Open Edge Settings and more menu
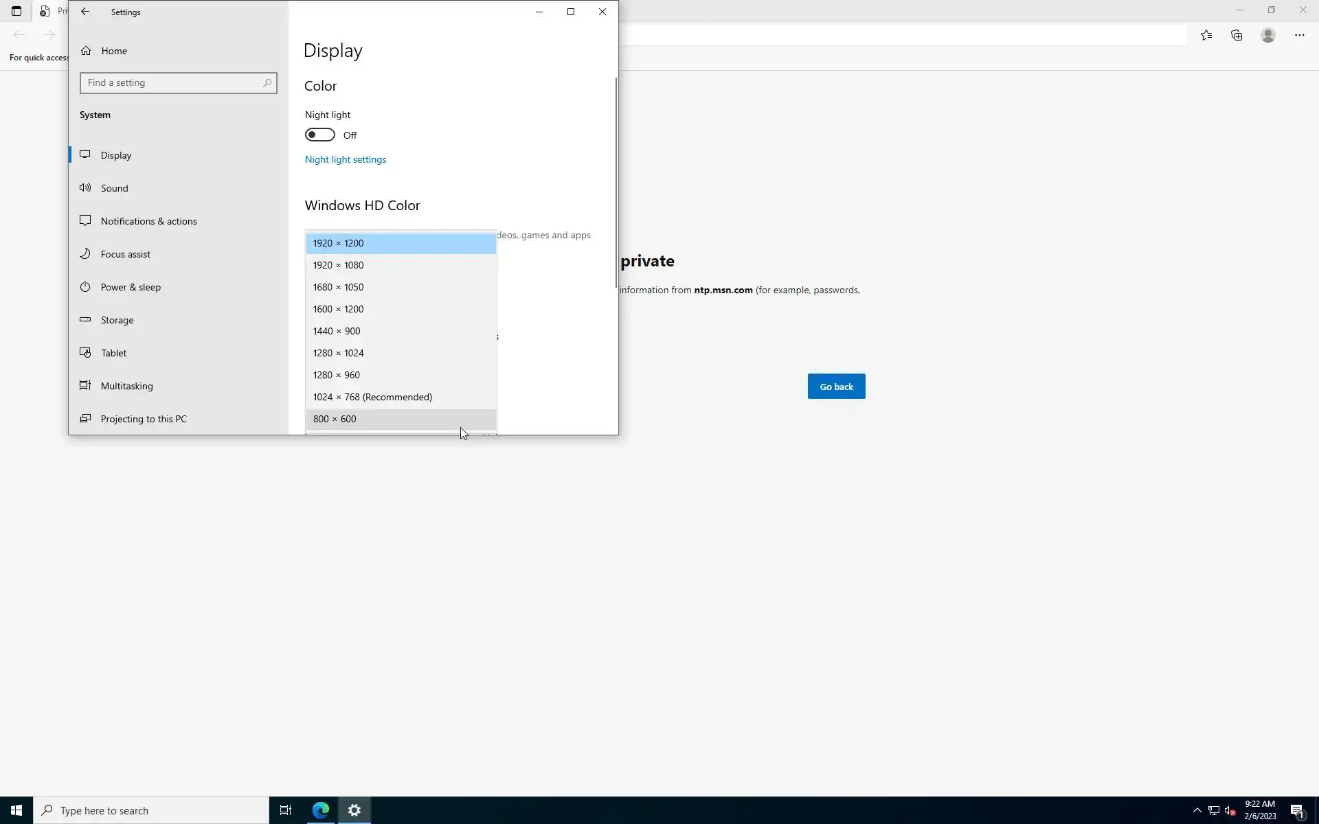This screenshot has height=824, width=1319. pyautogui.click(x=1299, y=35)
